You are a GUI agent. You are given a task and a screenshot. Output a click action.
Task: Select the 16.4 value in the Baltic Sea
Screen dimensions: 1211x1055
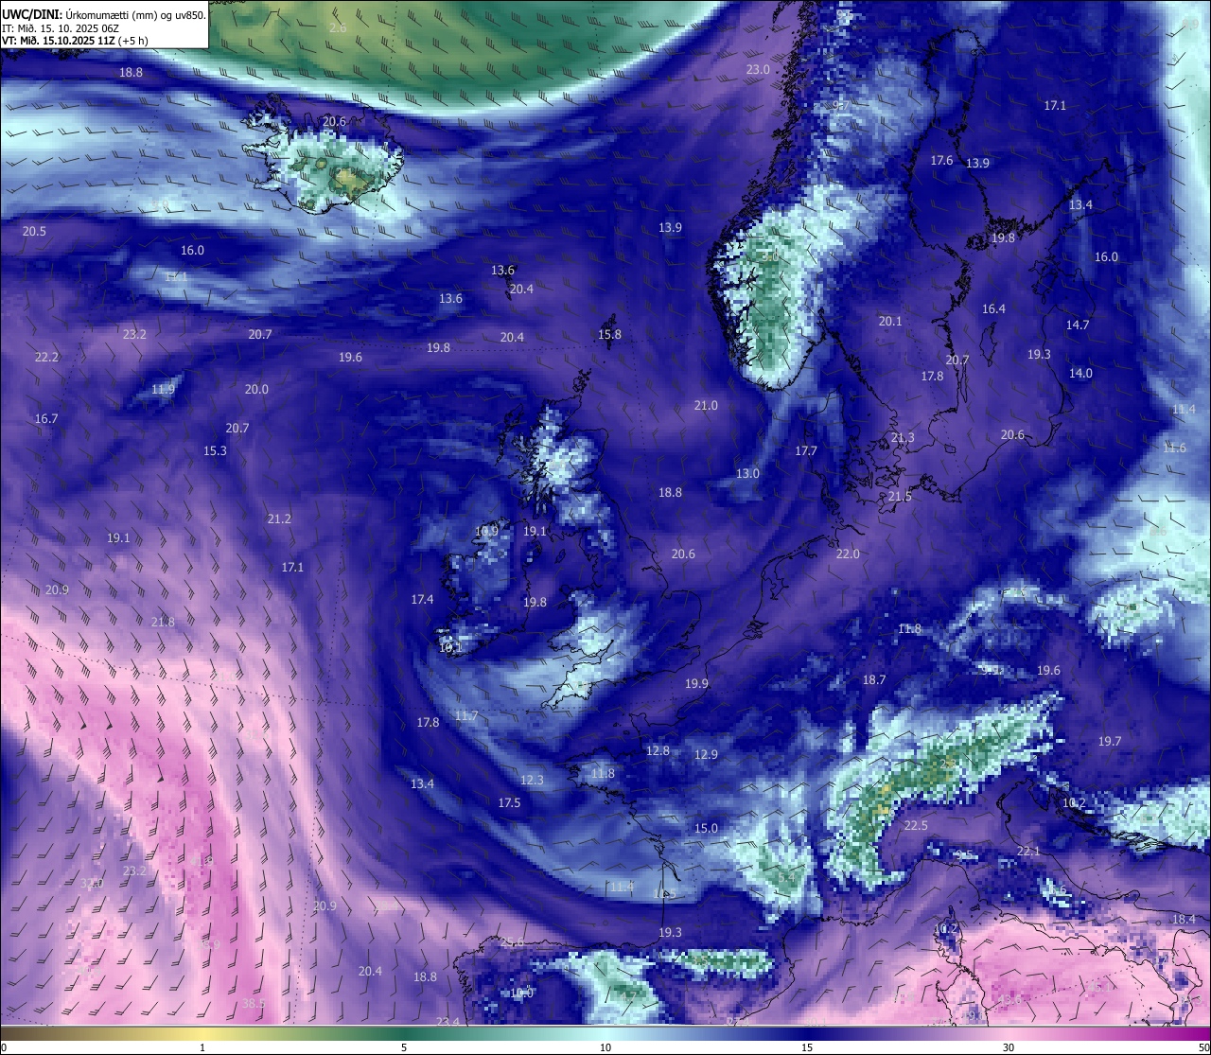pos(993,309)
